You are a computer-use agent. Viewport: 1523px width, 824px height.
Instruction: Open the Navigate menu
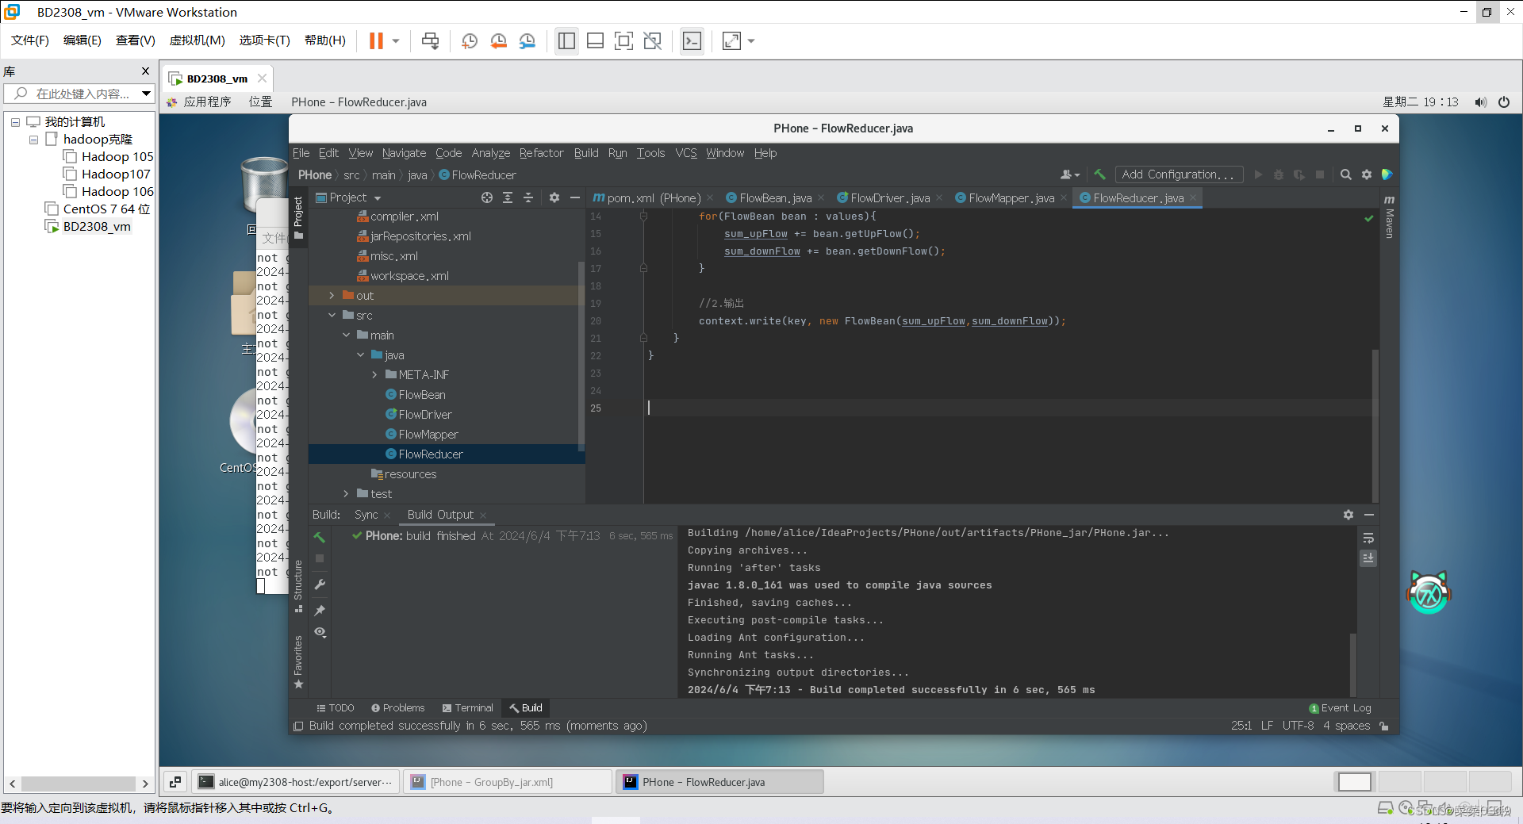pyautogui.click(x=404, y=153)
